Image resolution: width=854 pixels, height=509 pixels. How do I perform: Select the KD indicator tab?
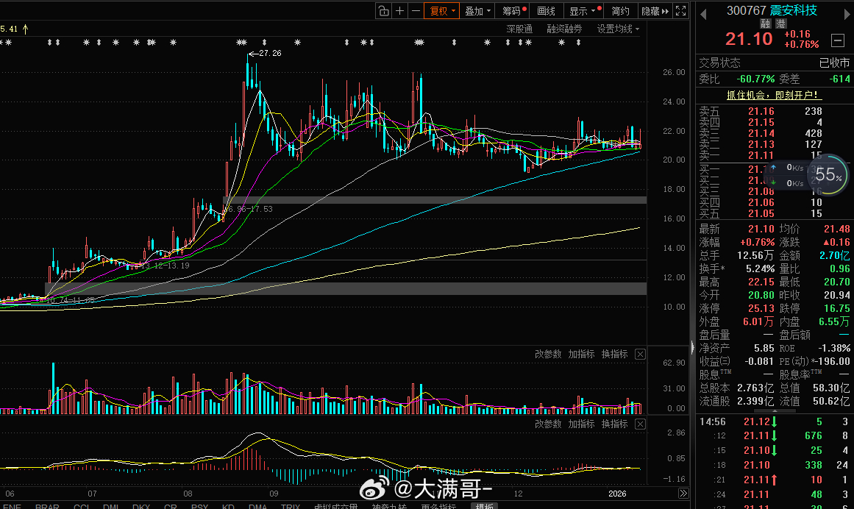tap(228, 506)
